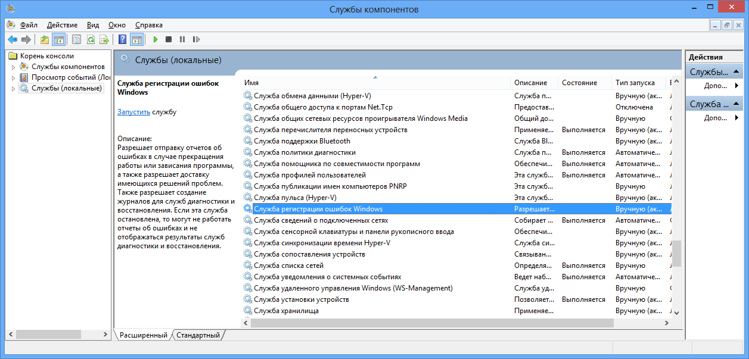Click gear icon for Служба пульса (Hyper-V)

point(248,198)
